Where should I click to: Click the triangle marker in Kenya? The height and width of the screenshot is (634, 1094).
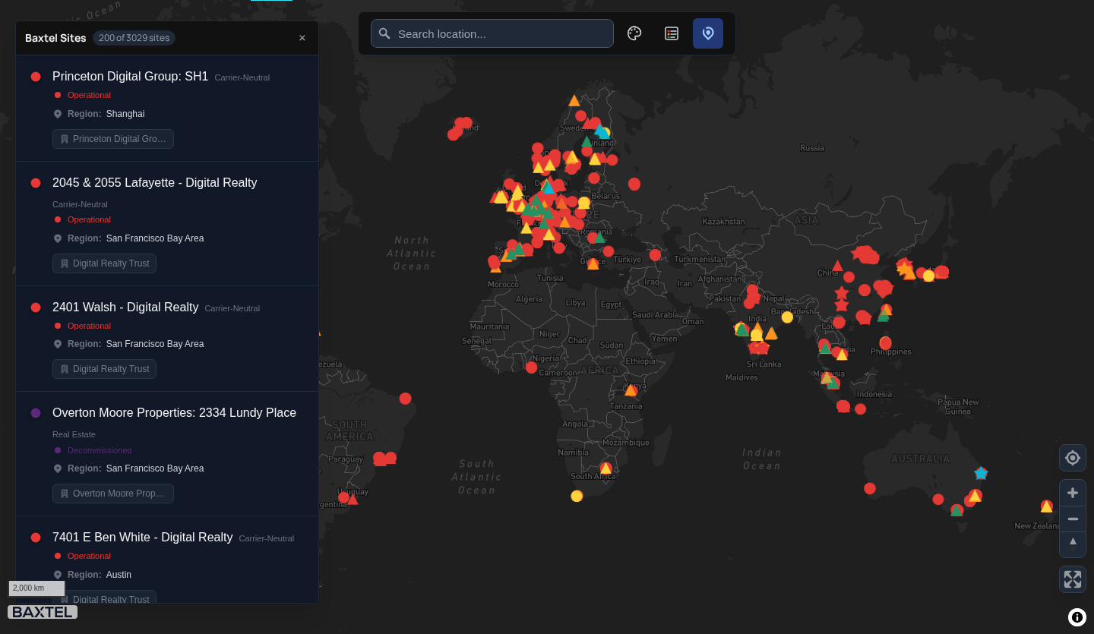tap(631, 390)
